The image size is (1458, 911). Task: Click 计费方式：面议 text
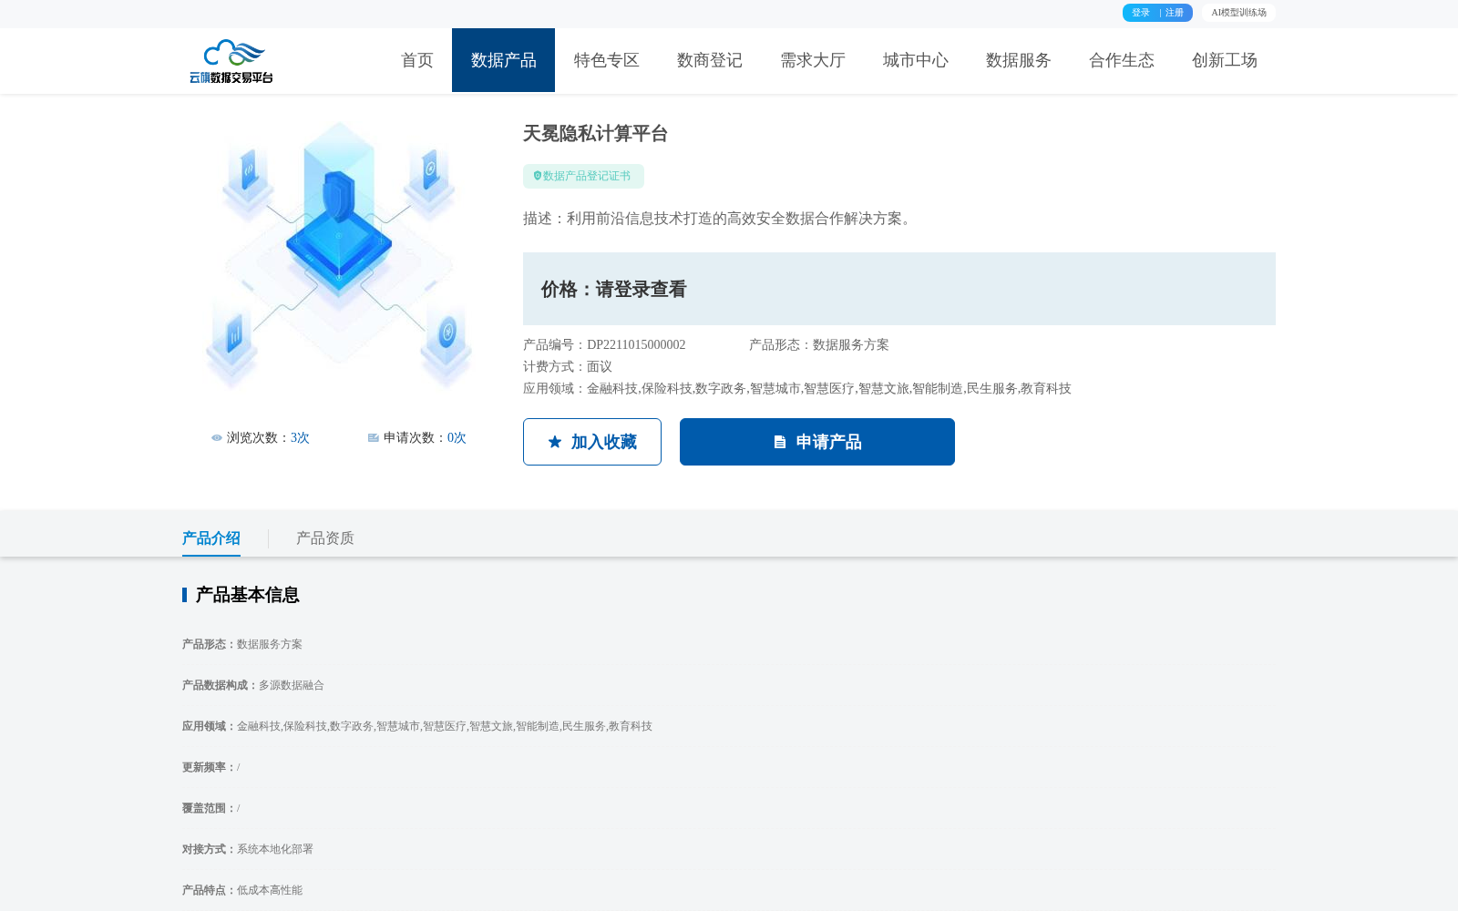(x=568, y=367)
